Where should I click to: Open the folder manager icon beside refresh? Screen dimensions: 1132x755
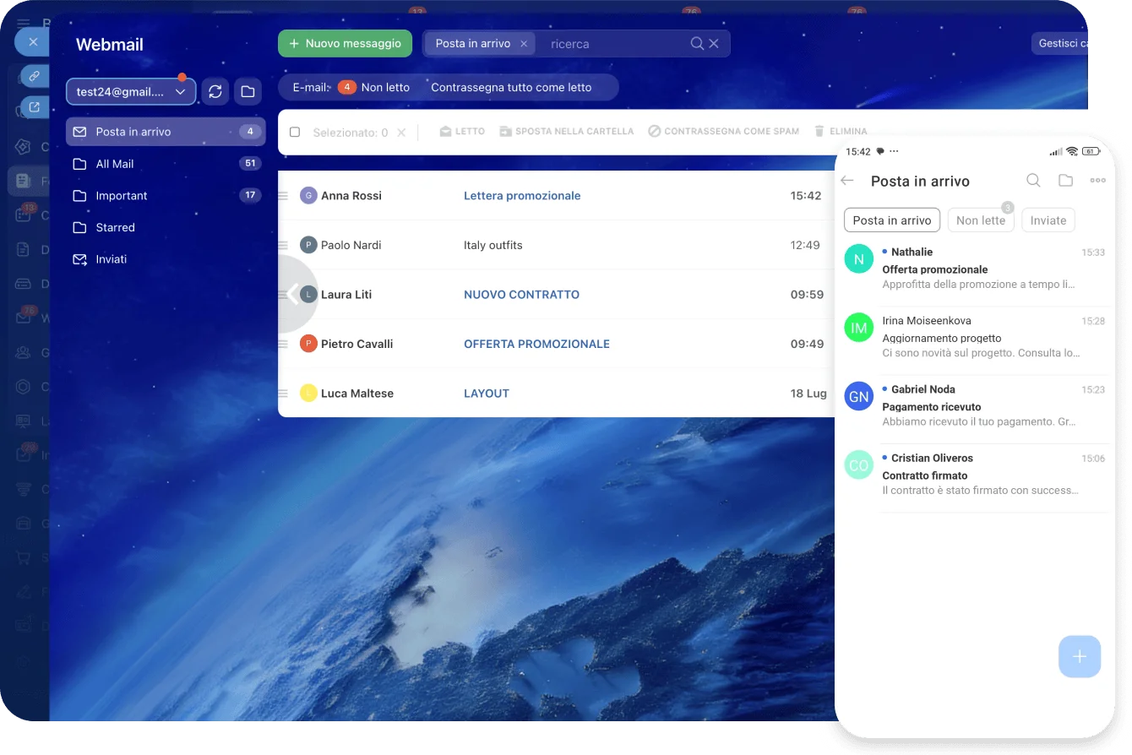tap(248, 91)
